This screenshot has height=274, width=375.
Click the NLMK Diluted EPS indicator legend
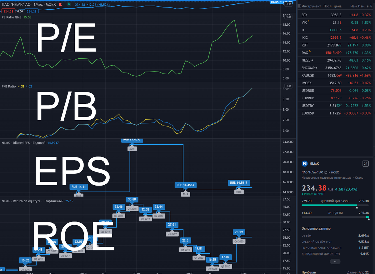[24, 143]
